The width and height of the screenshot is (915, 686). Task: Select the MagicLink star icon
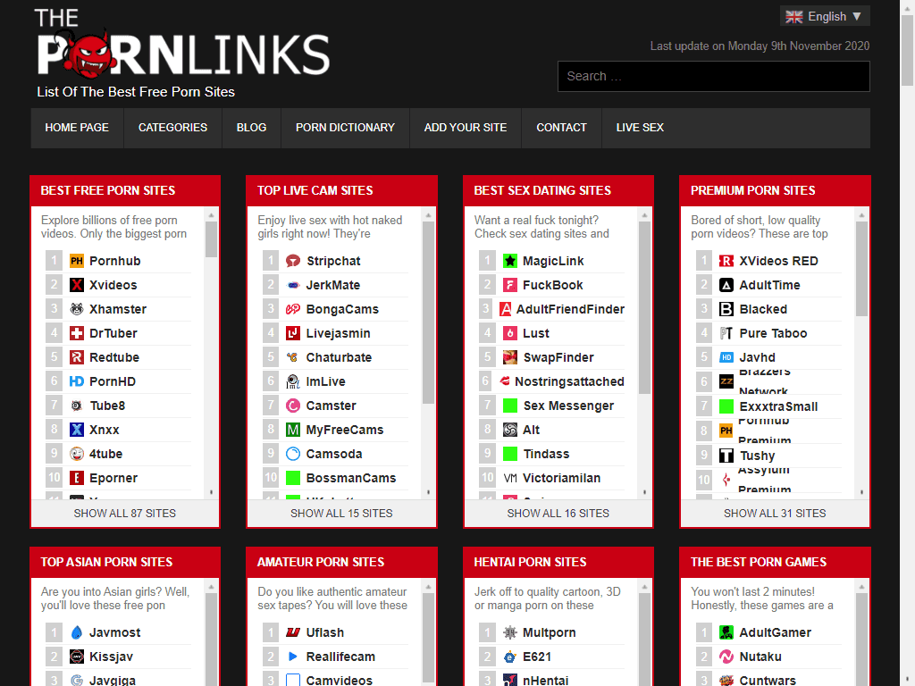(508, 260)
